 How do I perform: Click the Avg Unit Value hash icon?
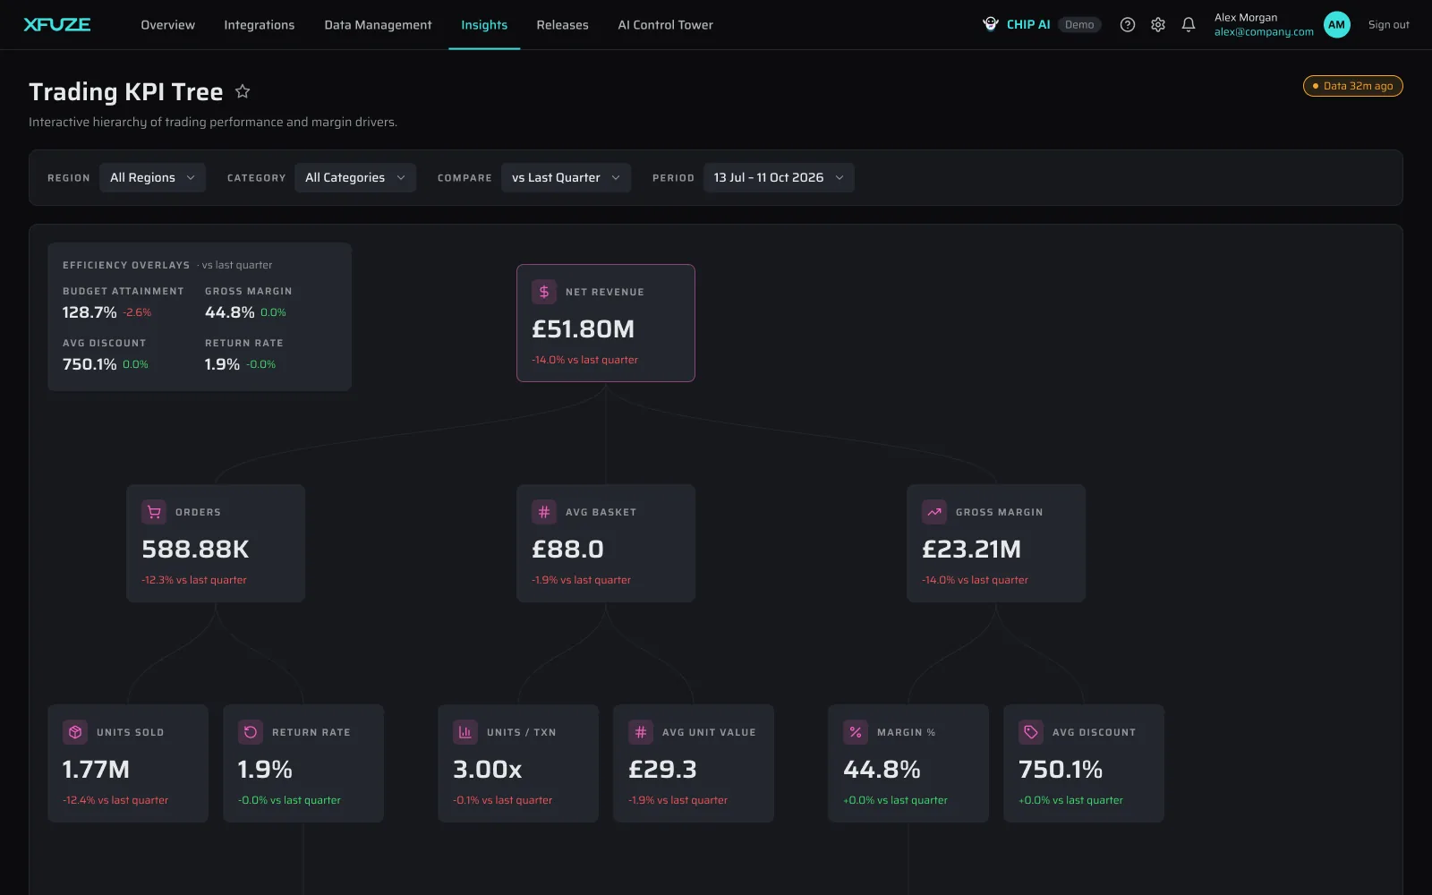pyautogui.click(x=641, y=732)
